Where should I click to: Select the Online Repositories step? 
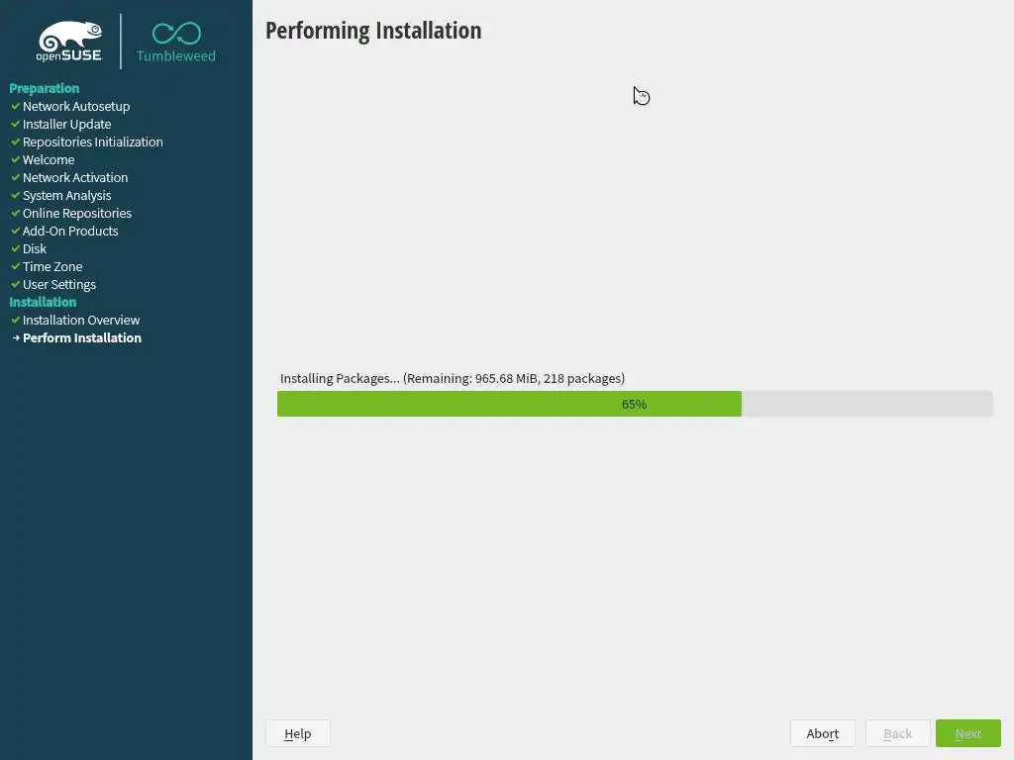click(x=77, y=213)
